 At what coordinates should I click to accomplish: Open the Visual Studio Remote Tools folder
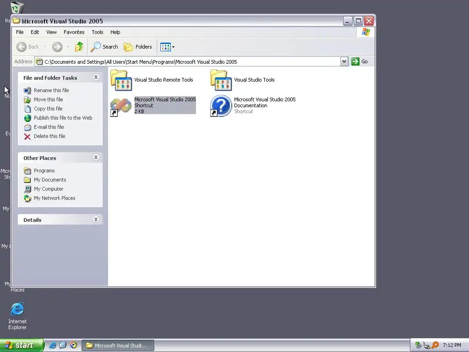(121, 80)
